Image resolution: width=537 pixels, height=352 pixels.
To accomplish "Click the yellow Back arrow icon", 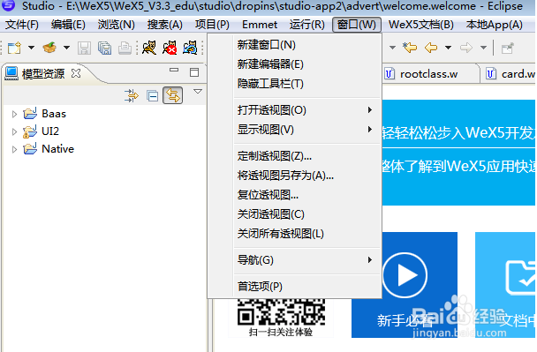I will (x=431, y=48).
